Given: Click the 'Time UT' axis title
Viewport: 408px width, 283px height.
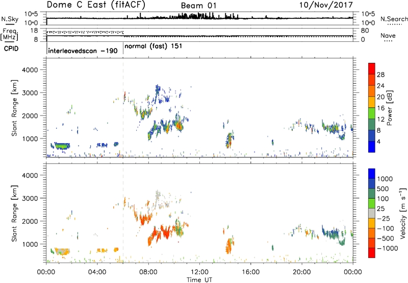Looking at the screenshot, I should tap(199, 280).
